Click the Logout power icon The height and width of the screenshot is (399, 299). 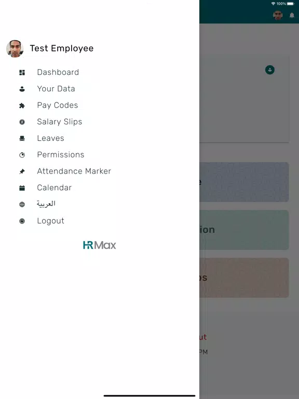pos(22,221)
